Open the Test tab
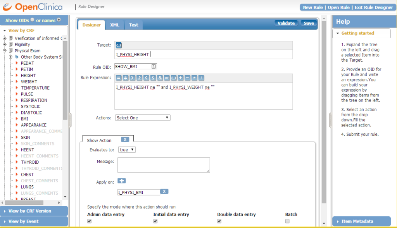This screenshot has width=397, height=228. pyautogui.click(x=133, y=25)
